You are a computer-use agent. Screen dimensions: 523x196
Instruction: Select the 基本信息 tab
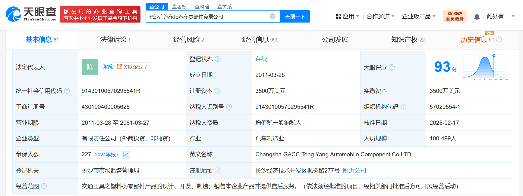[42, 40]
